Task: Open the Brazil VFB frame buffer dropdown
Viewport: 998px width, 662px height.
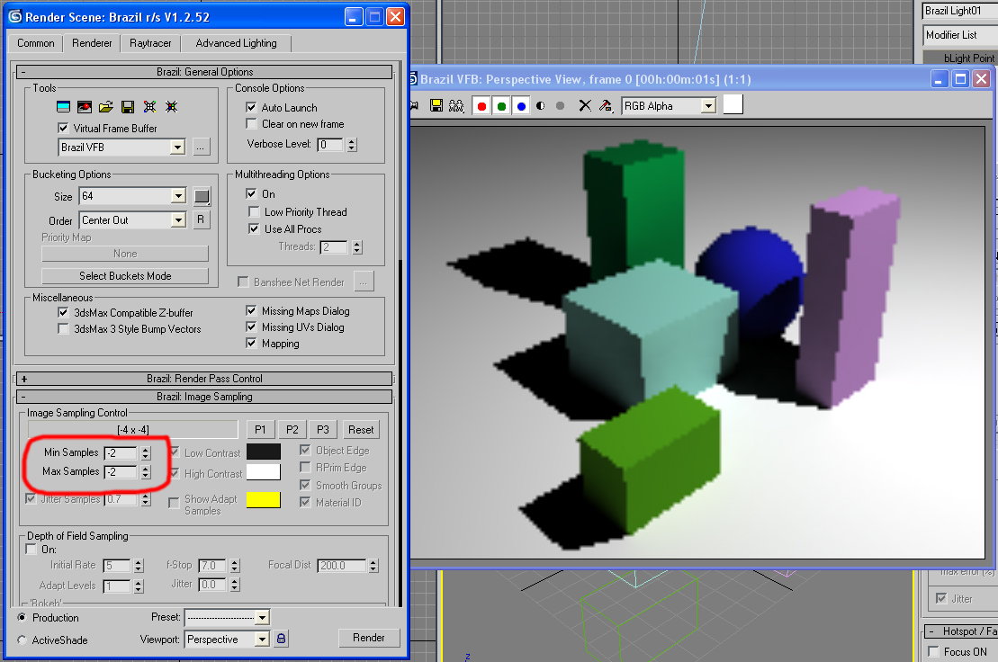Action: pos(177,148)
